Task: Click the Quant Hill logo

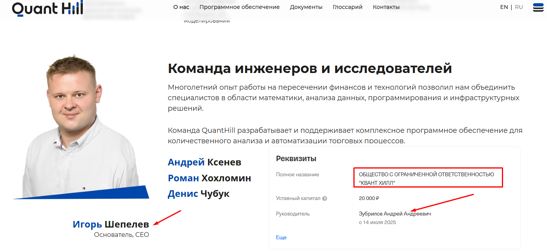Action: [x=47, y=9]
